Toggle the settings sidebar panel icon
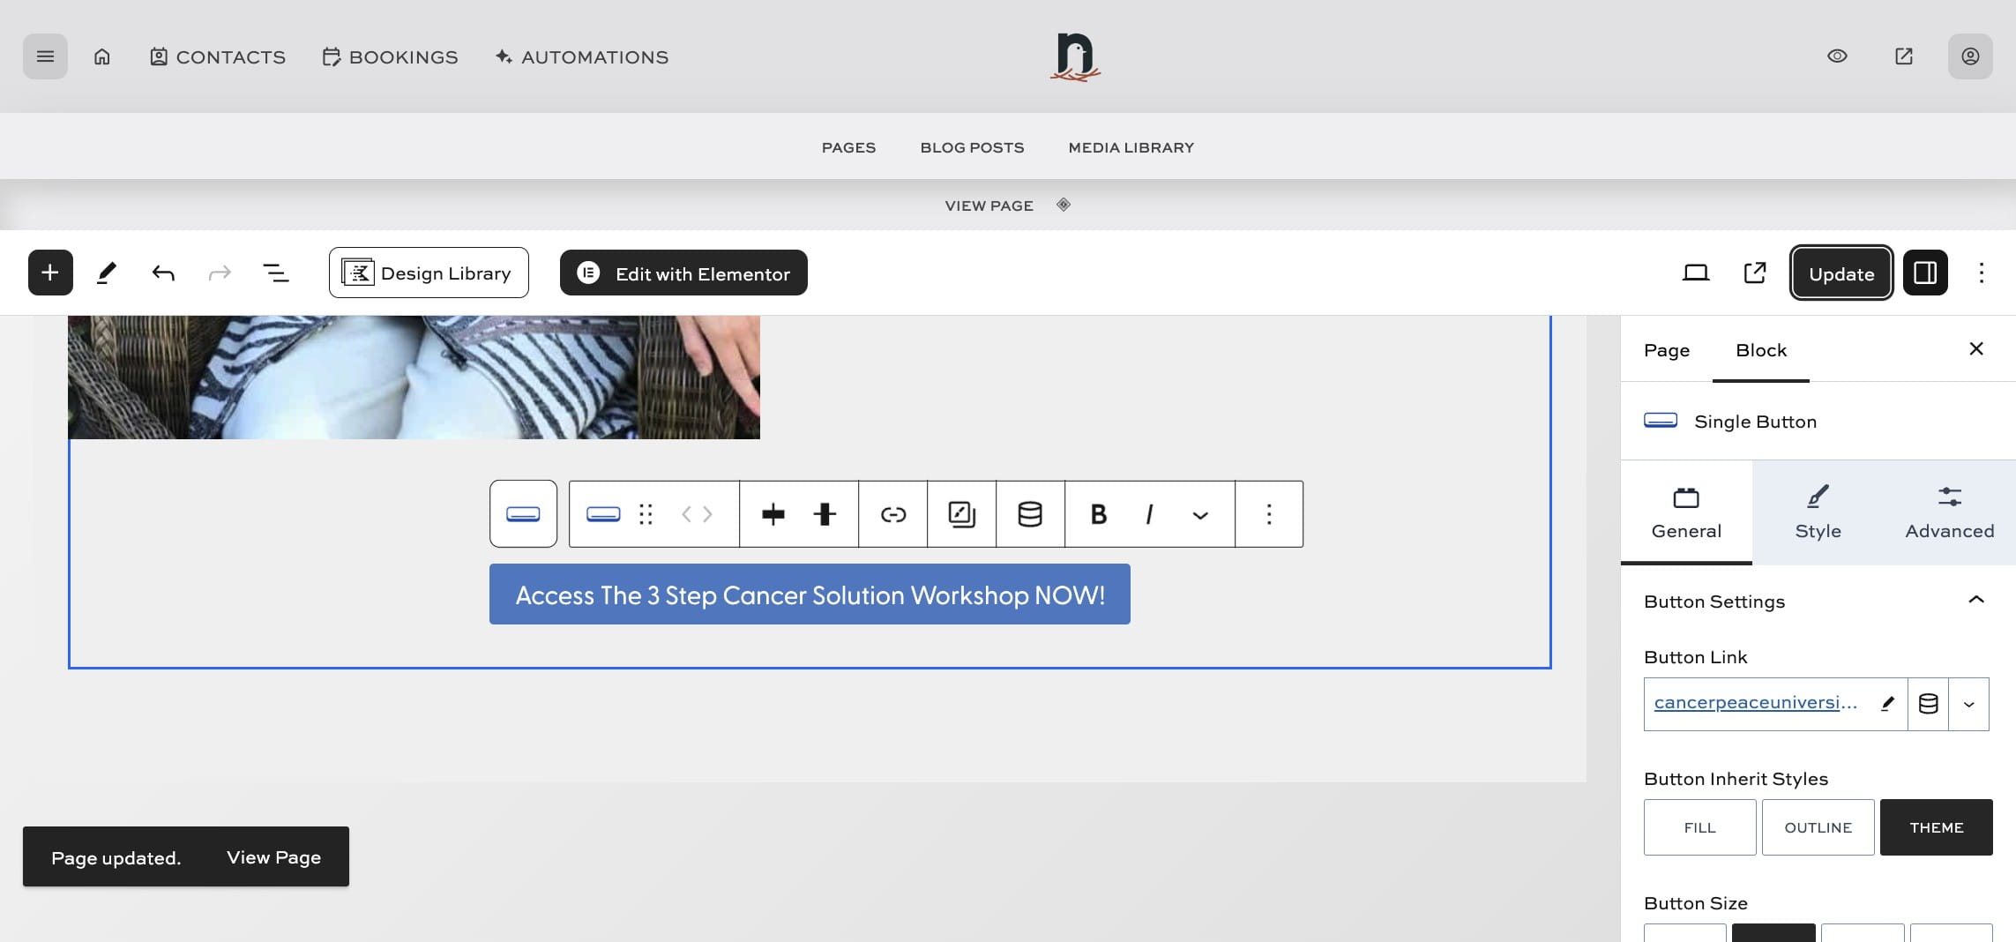The height and width of the screenshot is (942, 2016). coord(1925,273)
